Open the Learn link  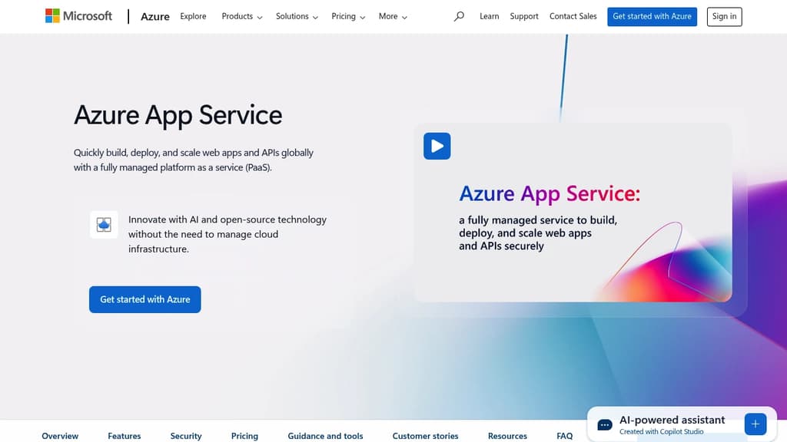pyautogui.click(x=490, y=17)
